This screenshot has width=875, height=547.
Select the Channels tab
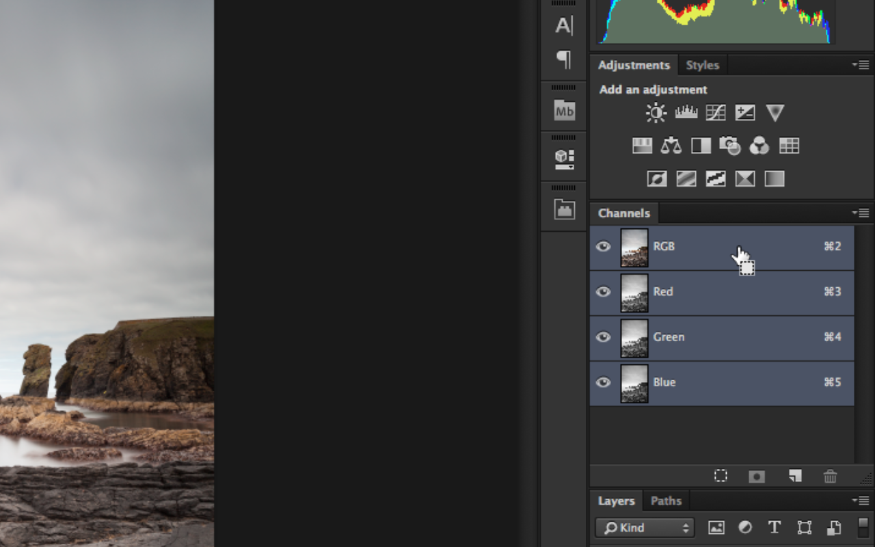tap(624, 213)
